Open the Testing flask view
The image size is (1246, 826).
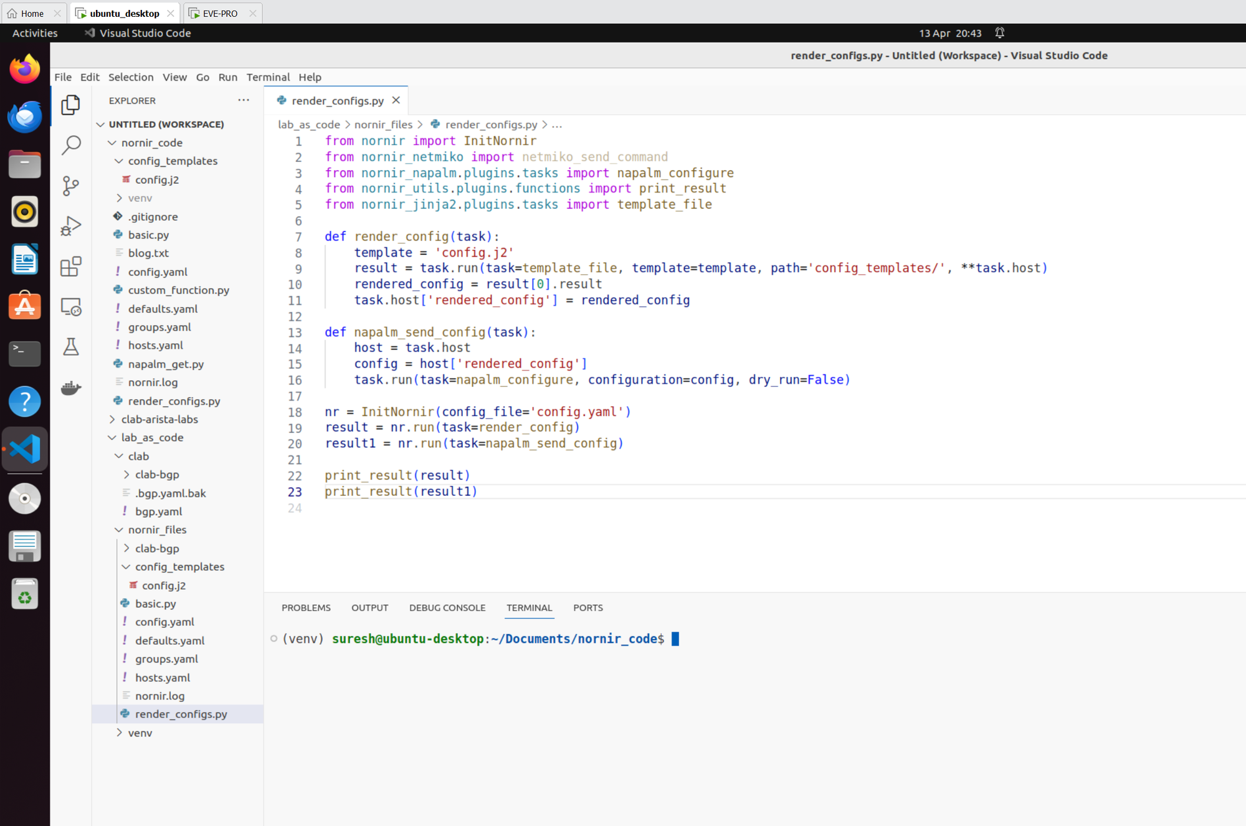tap(71, 347)
